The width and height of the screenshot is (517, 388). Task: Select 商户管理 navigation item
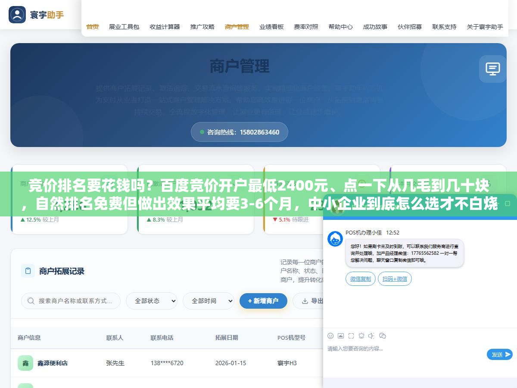pyautogui.click(x=237, y=27)
